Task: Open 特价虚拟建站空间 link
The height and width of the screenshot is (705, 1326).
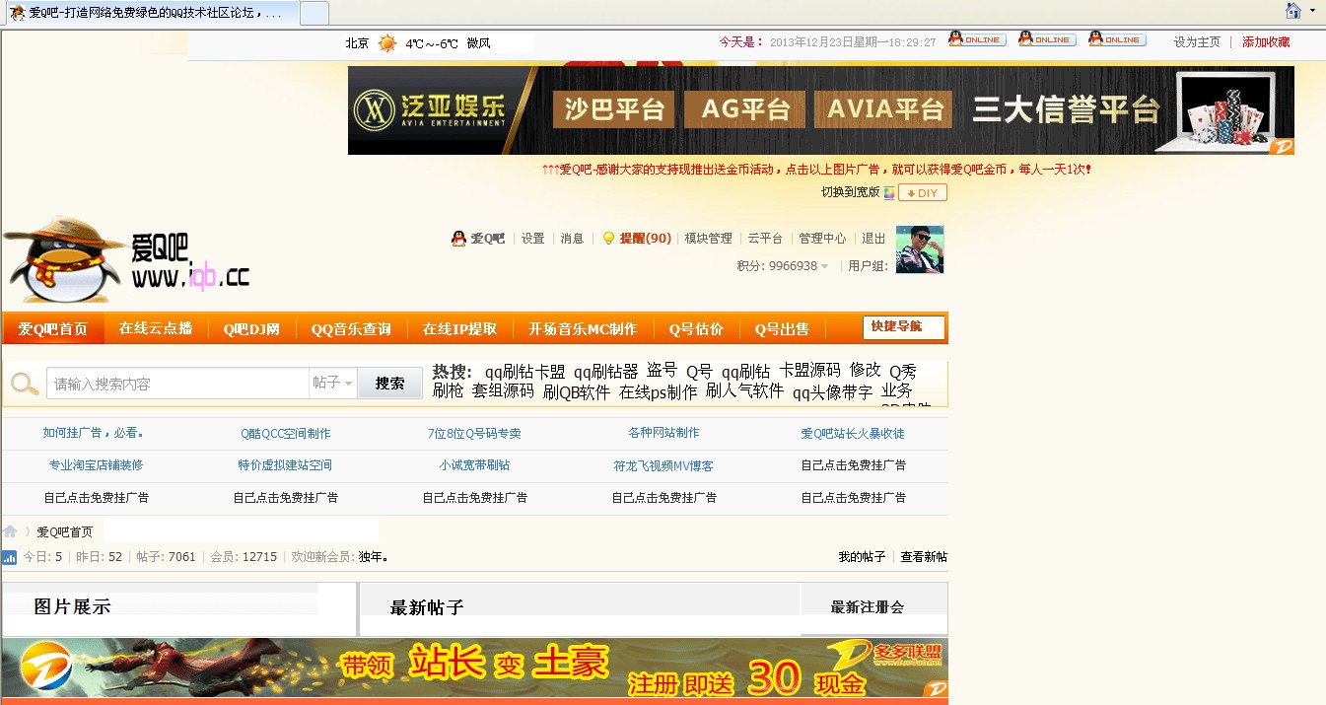Action: pyautogui.click(x=285, y=465)
